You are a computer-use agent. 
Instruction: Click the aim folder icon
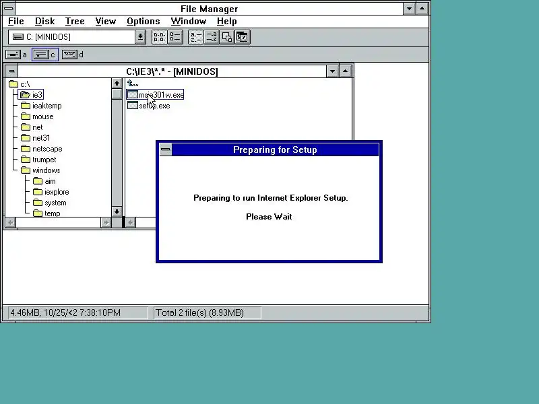38,180
